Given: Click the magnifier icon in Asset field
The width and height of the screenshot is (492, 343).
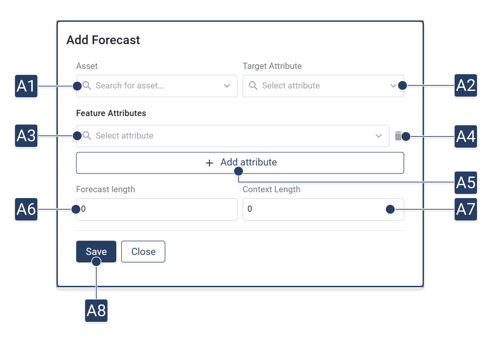Looking at the screenshot, I should (87, 86).
